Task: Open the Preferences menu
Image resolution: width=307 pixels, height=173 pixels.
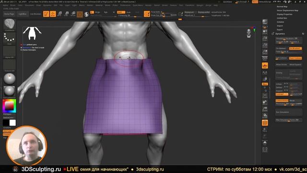Action: pyautogui.click(x=125, y=5)
